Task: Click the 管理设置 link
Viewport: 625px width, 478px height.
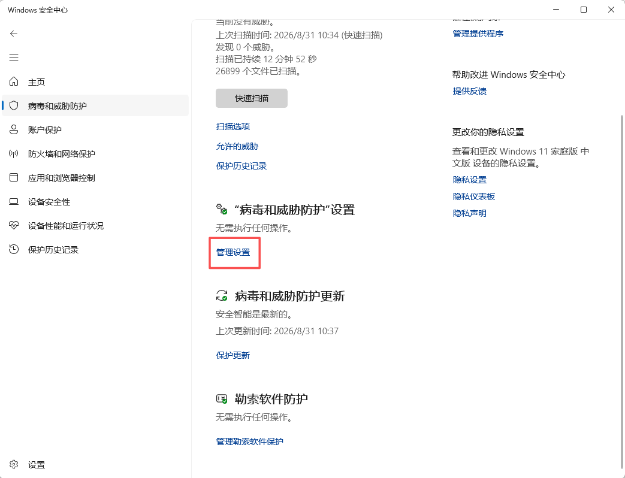Action: tap(233, 252)
